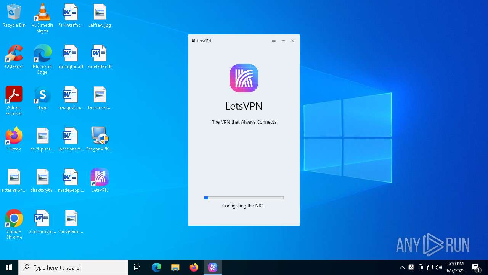Select the goingthu.rtf document
Viewport: 488px width, 275px height.
(71, 57)
